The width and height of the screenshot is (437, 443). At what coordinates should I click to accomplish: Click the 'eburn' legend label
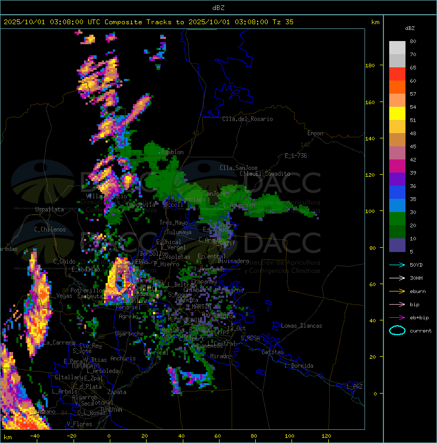pyautogui.click(x=418, y=291)
